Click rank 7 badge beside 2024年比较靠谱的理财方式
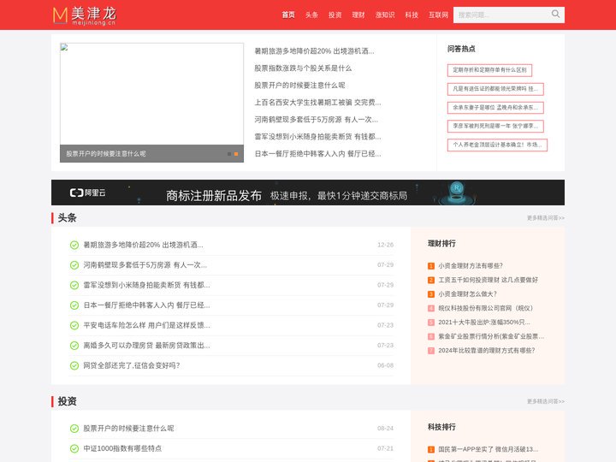The height and width of the screenshot is (462, 616). pos(431,351)
